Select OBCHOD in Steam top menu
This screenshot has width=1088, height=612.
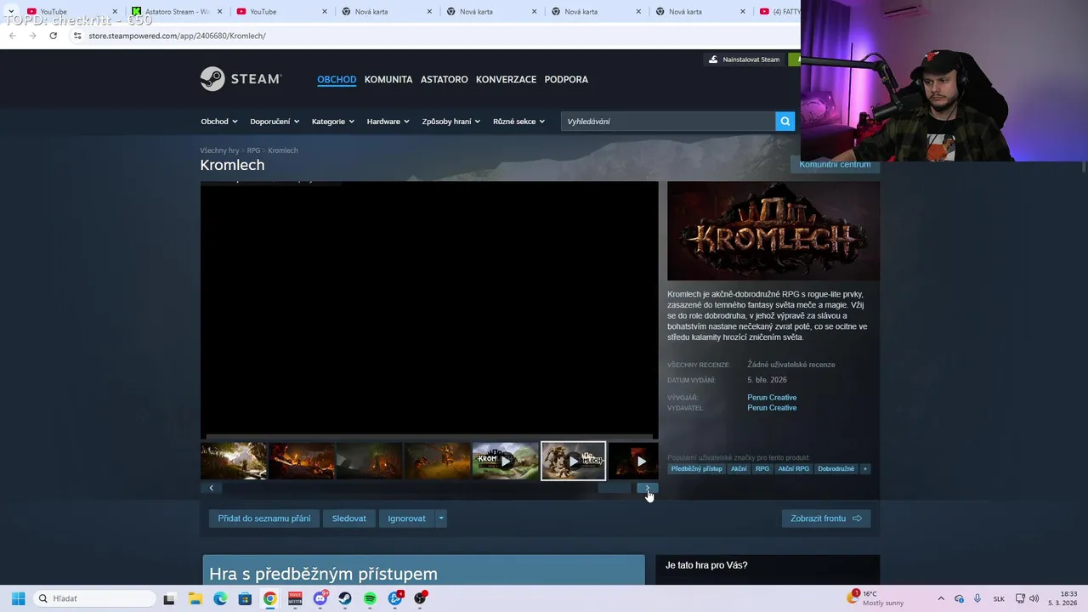[337, 79]
